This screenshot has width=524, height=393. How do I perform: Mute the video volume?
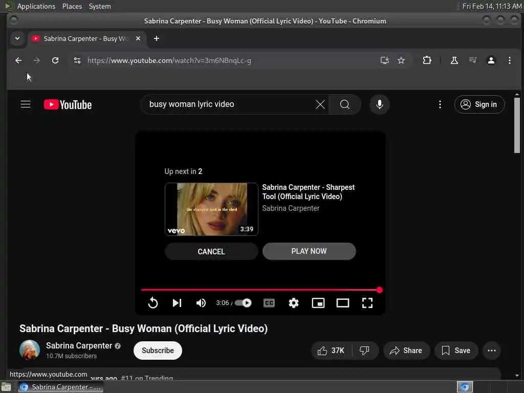tap(201, 303)
